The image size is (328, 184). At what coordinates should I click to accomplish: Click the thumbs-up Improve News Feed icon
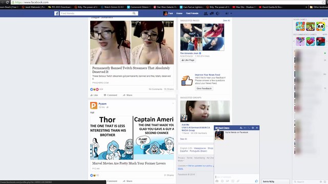pyautogui.click(x=187, y=81)
